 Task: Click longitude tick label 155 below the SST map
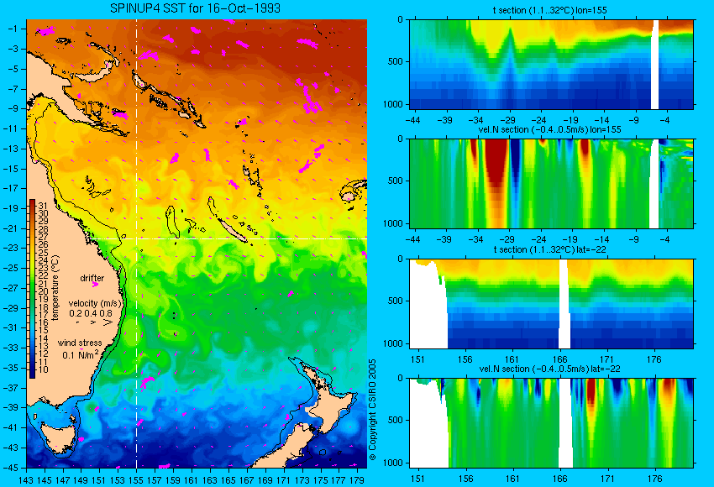click(136, 479)
